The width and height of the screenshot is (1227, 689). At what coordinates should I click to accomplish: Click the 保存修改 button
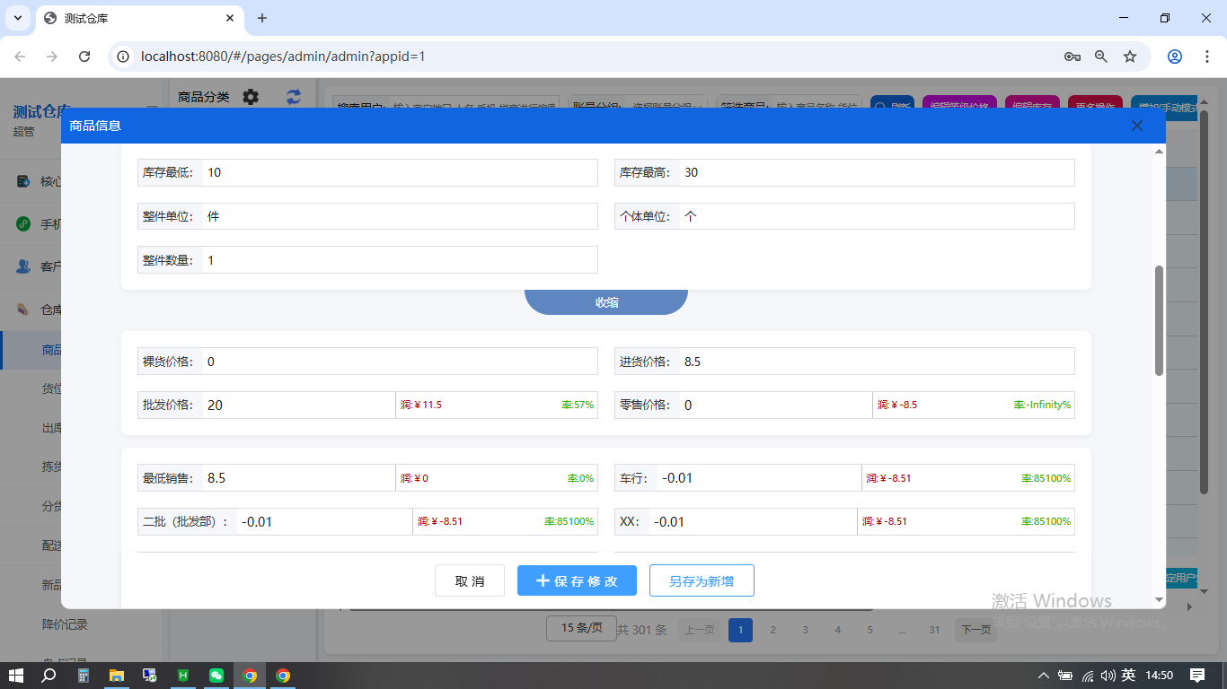click(x=577, y=581)
